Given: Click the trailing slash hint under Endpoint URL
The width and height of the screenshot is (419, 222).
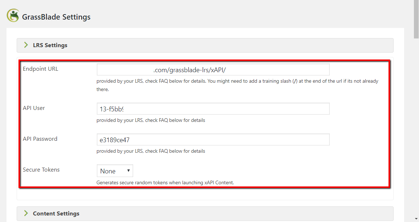Looking at the screenshot, I should point(237,85).
